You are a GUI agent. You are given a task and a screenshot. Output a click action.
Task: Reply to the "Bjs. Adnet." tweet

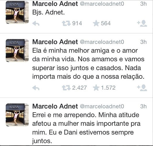click(x=36, y=23)
